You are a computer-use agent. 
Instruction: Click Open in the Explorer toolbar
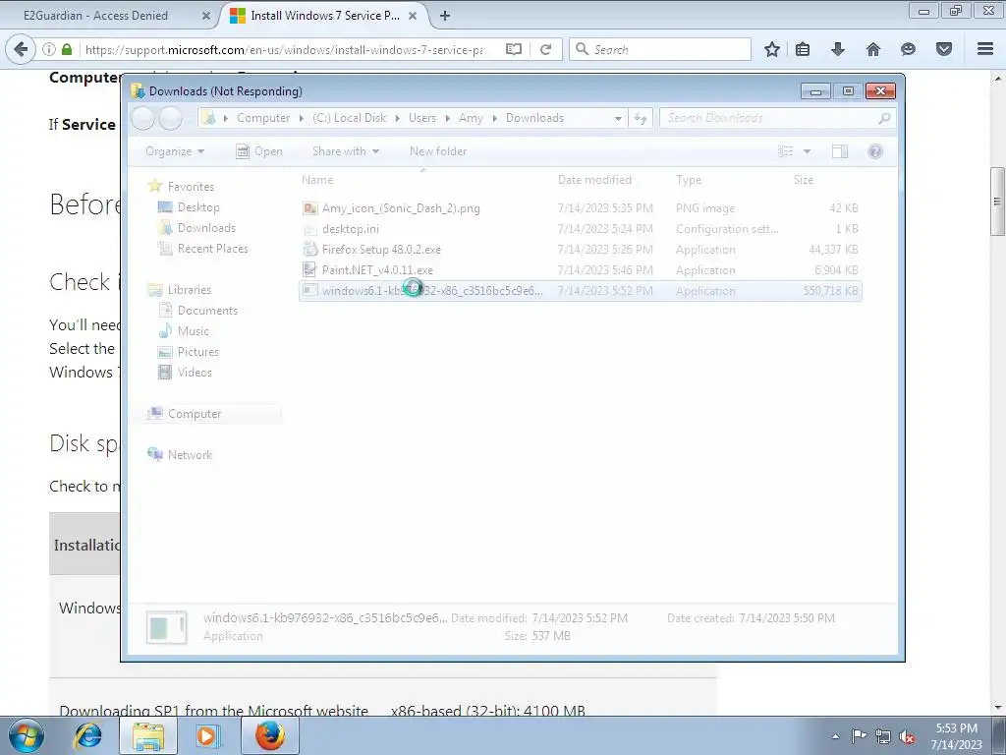pos(259,151)
